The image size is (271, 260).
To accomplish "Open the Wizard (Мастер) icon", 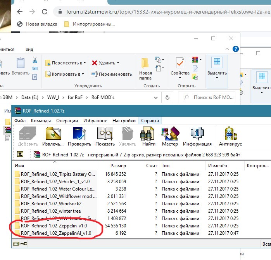I will pos(170,133).
